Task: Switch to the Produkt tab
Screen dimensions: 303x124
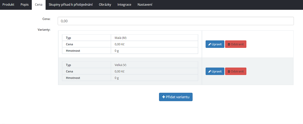Action: pos(8,5)
